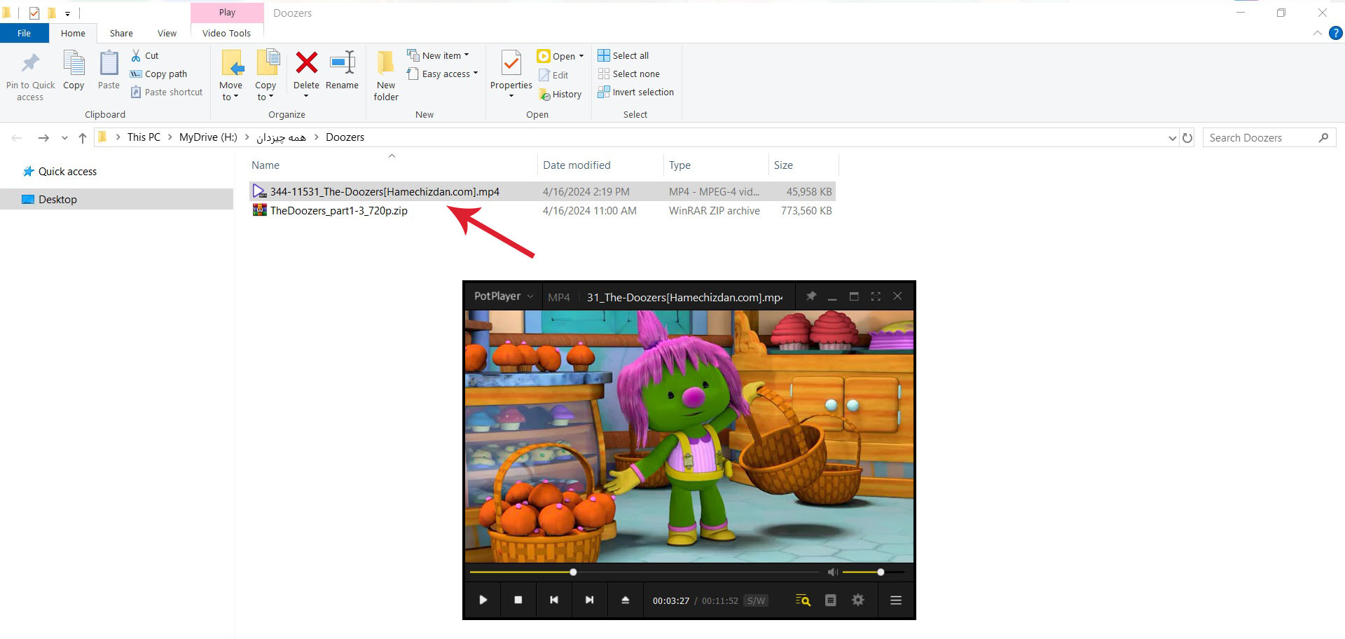1345x639 pixels.
Task: Expand the Open dropdown arrow
Action: click(x=581, y=56)
